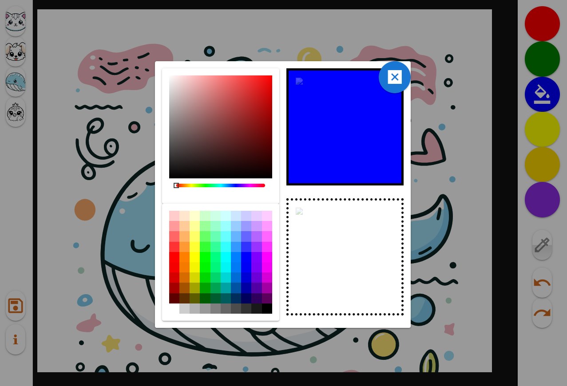Click the rainbow hue slider bar
The height and width of the screenshot is (386, 567).
coord(221,185)
